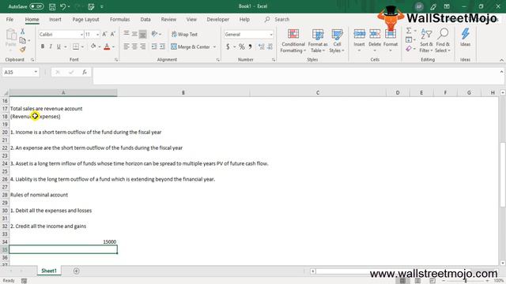This screenshot has height=284, width=506.
Task: Select cell containing 15000
Action: (x=63, y=242)
